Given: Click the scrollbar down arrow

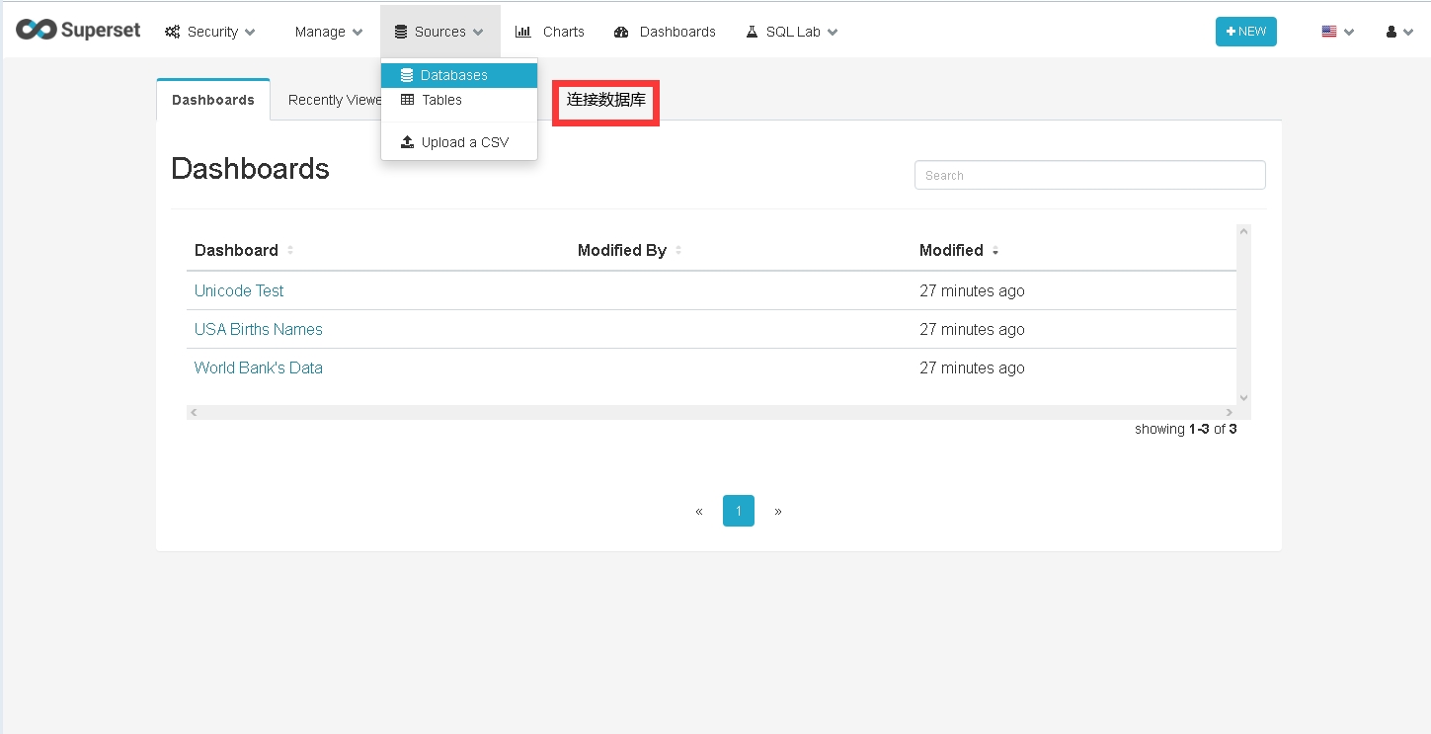Looking at the screenshot, I should coord(1243,397).
